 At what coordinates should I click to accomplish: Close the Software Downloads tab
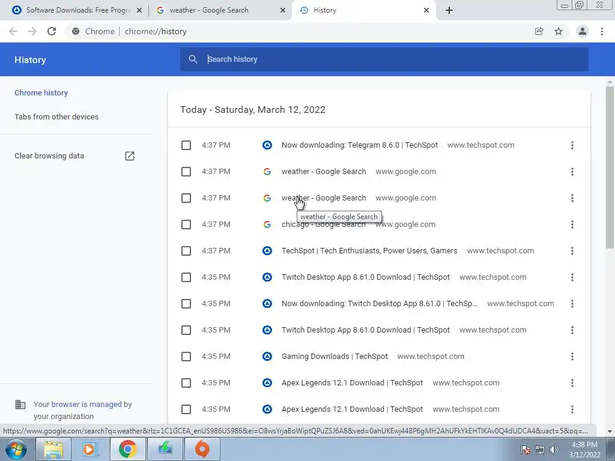coord(139,11)
